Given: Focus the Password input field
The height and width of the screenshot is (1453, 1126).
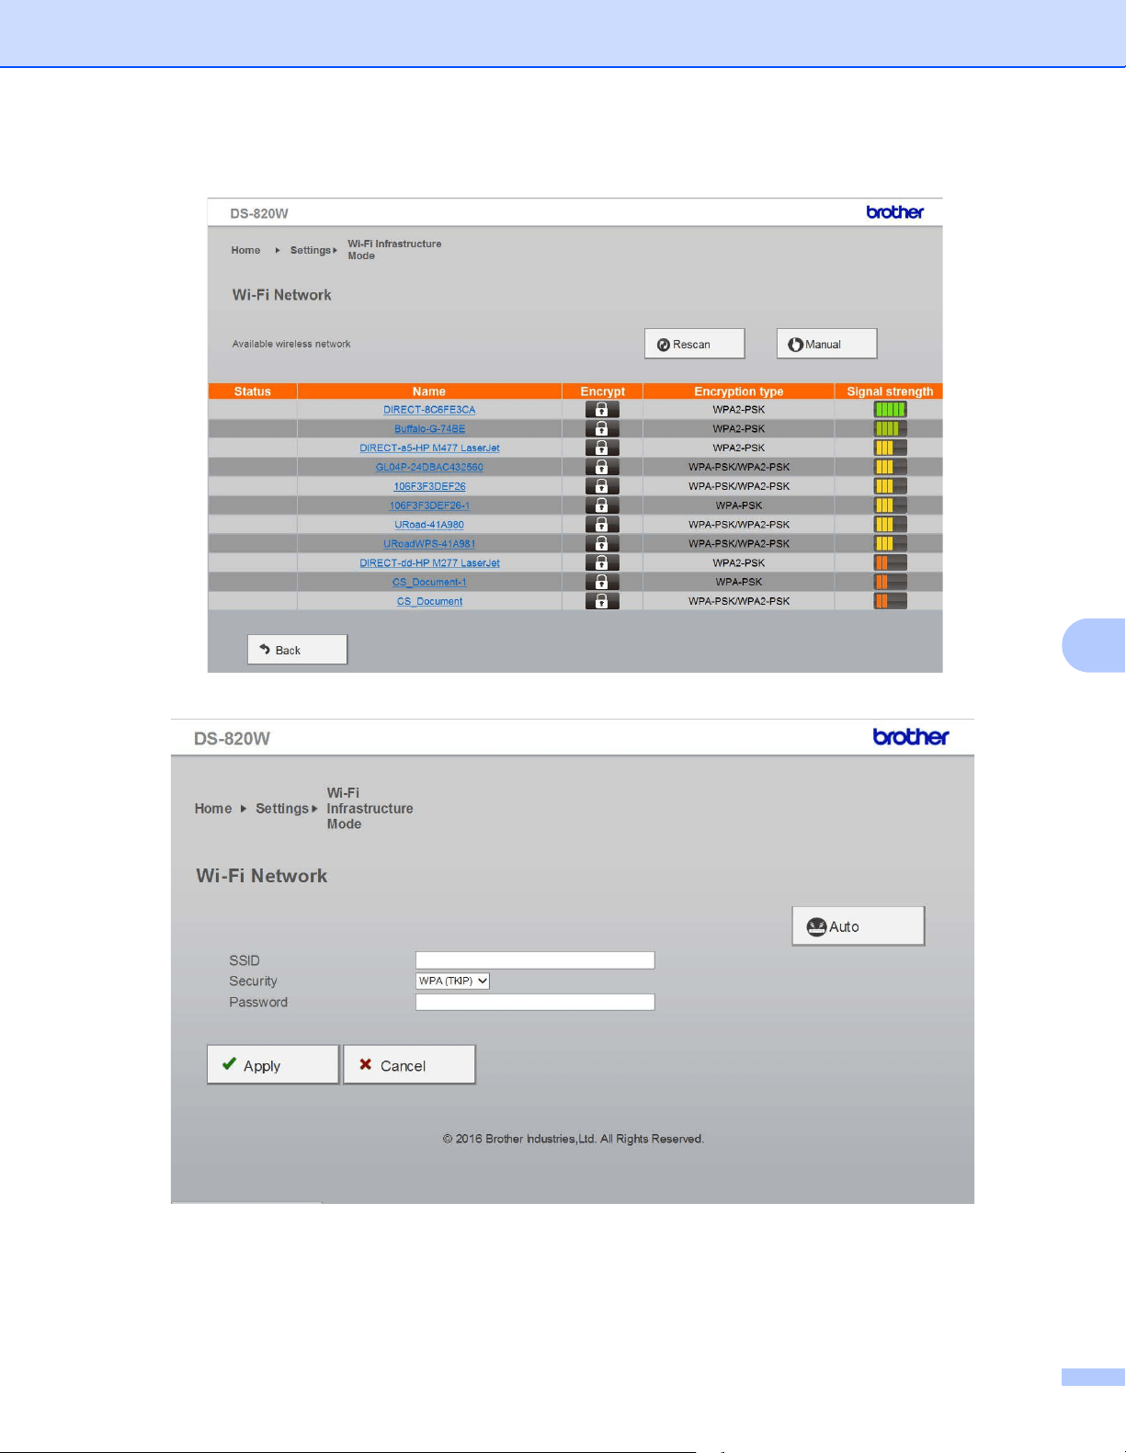Looking at the screenshot, I should [x=535, y=1003].
